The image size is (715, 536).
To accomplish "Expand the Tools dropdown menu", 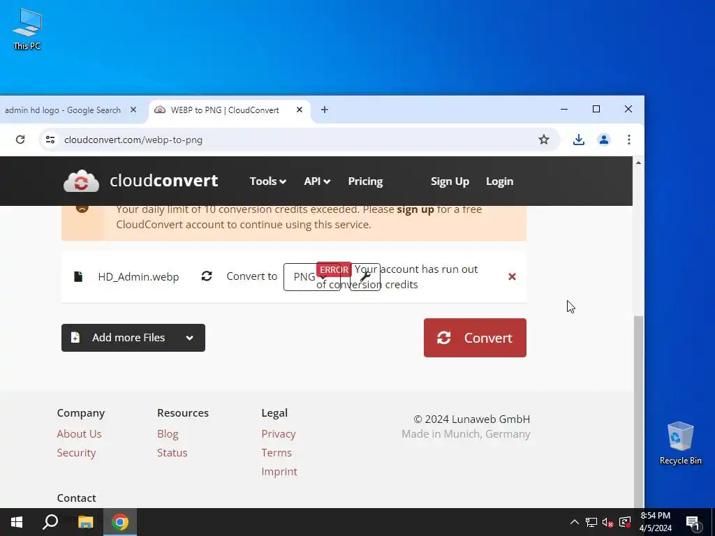I will (x=267, y=181).
